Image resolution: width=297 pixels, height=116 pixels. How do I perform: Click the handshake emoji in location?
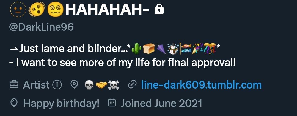[101, 85]
